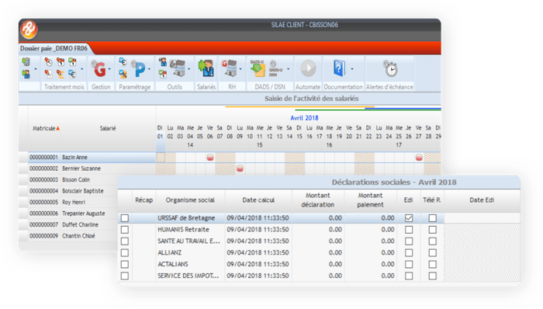Expand the RH dropdown arrow

click(x=240, y=69)
